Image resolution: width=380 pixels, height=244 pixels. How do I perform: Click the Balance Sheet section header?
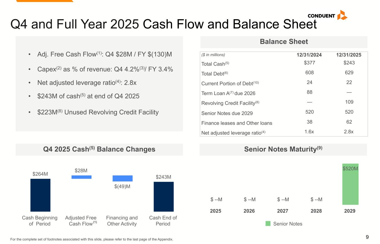click(x=284, y=42)
